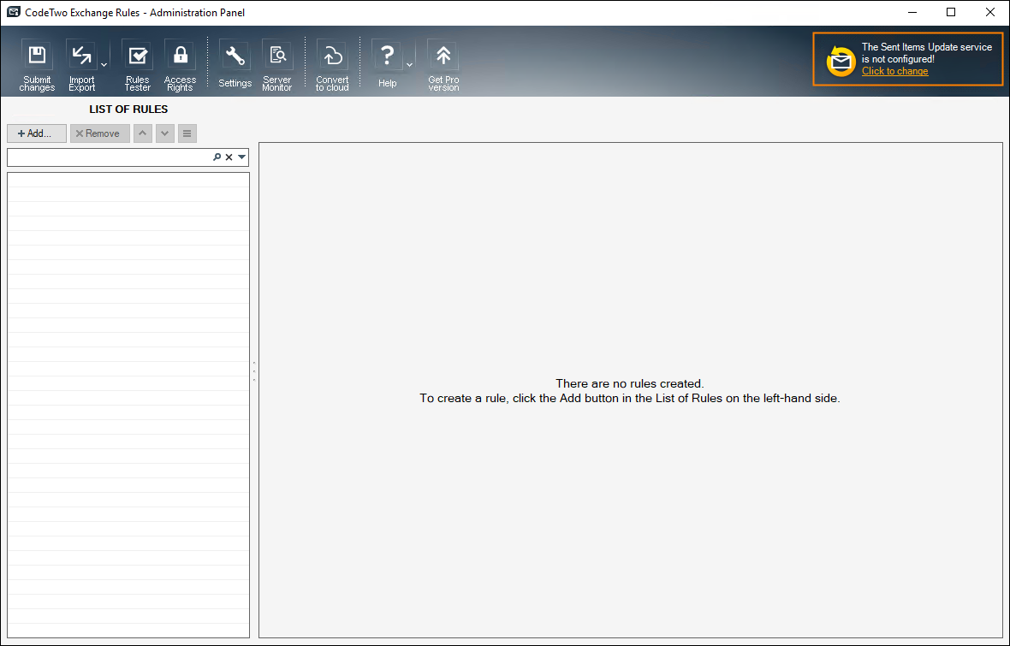Expand the Help dropdown arrow
The width and height of the screenshot is (1010, 646).
pyautogui.click(x=409, y=65)
